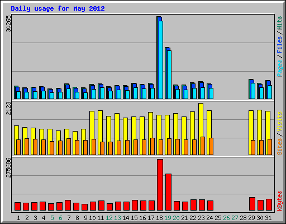Click the tallest cyan Pages bar for day 18
The image size is (286, 224).
click(161, 60)
